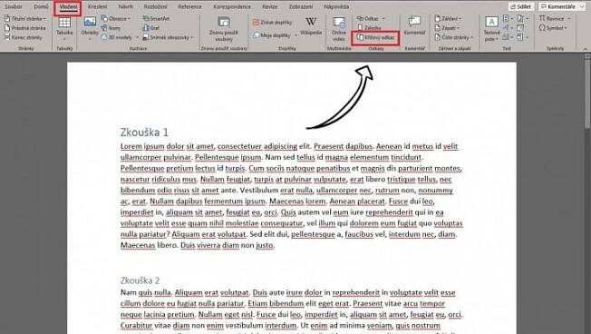This screenshot has width=591, height=334.
Task: Open the Záhlaví header dropdown
Action: tap(448, 18)
